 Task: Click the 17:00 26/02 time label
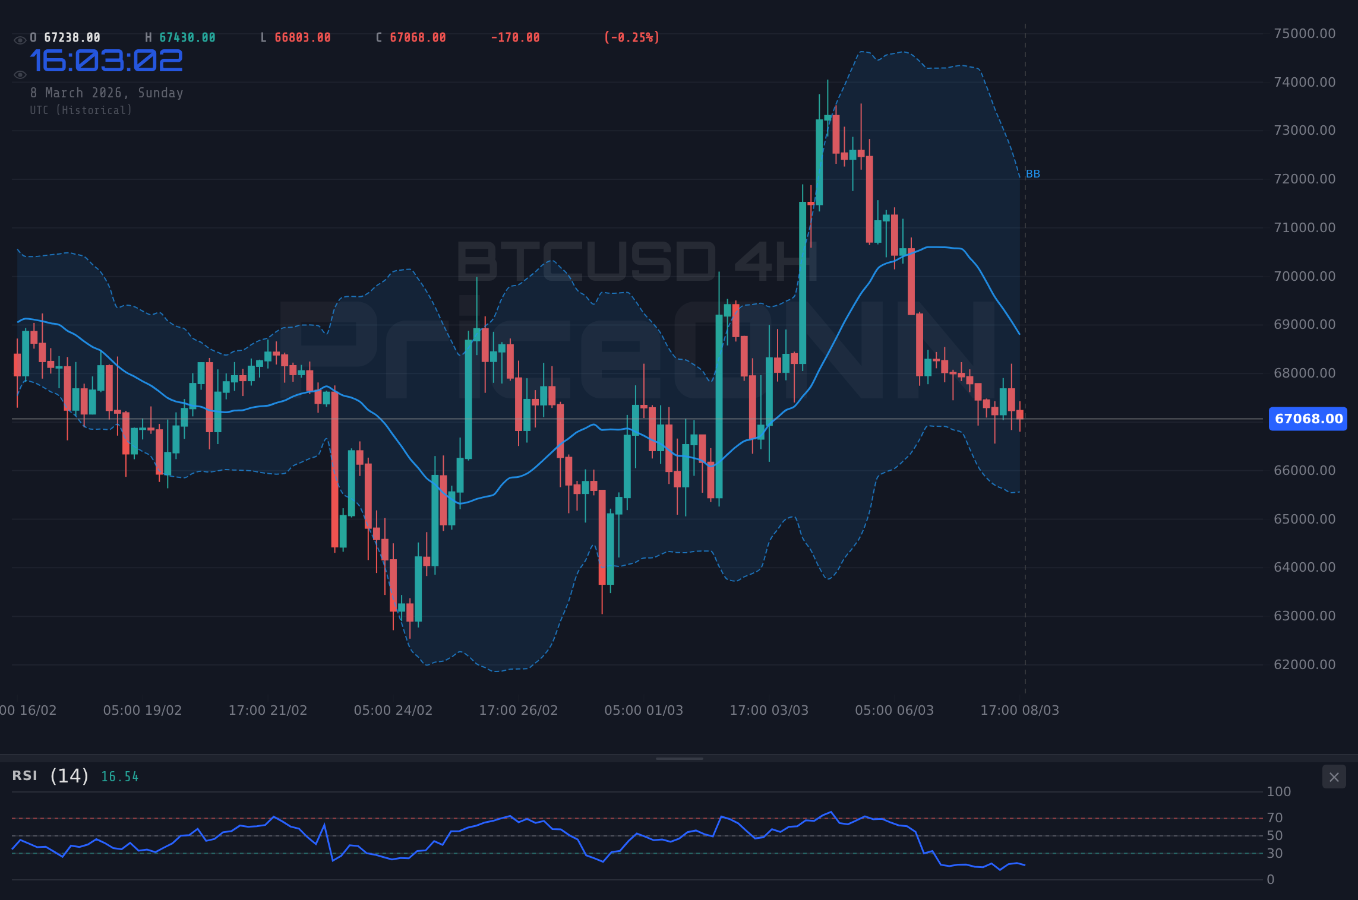519,711
